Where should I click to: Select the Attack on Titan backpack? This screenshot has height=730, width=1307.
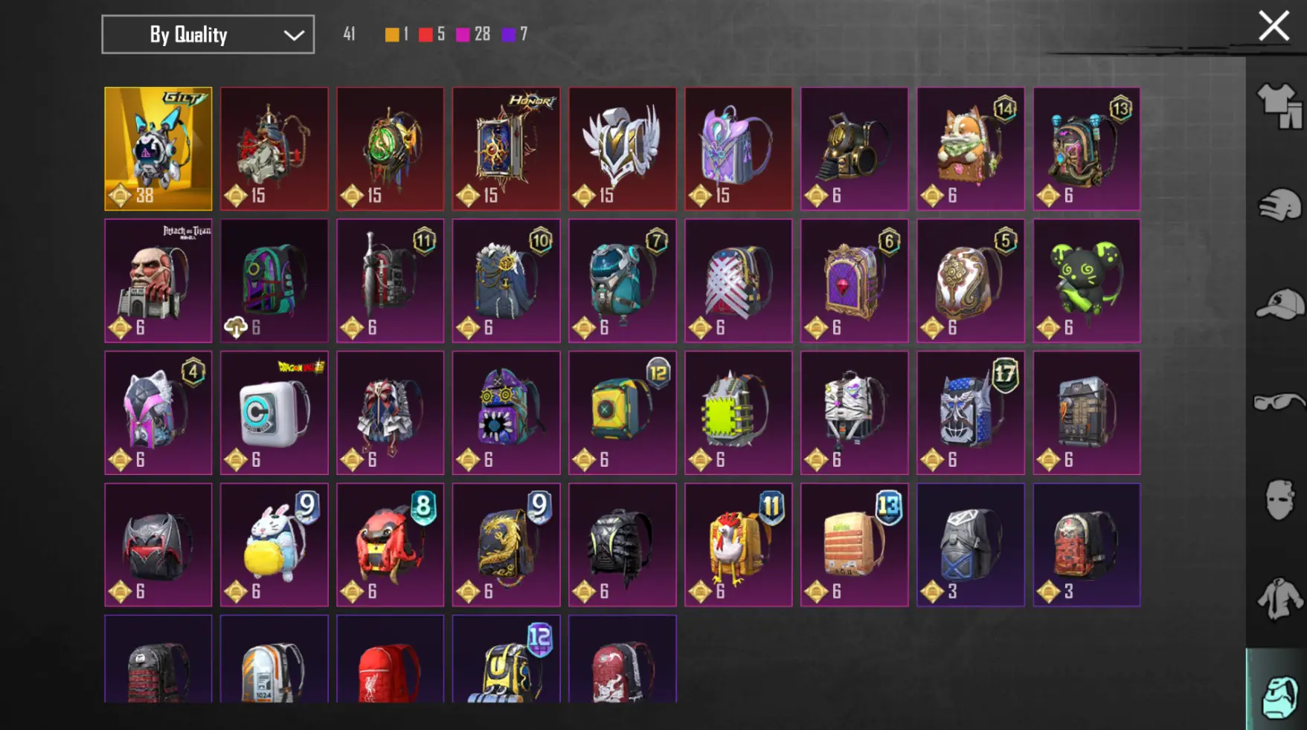click(x=158, y=280)
